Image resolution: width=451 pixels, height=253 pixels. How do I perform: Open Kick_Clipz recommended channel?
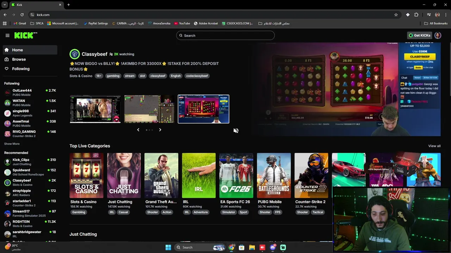point(30,162)
